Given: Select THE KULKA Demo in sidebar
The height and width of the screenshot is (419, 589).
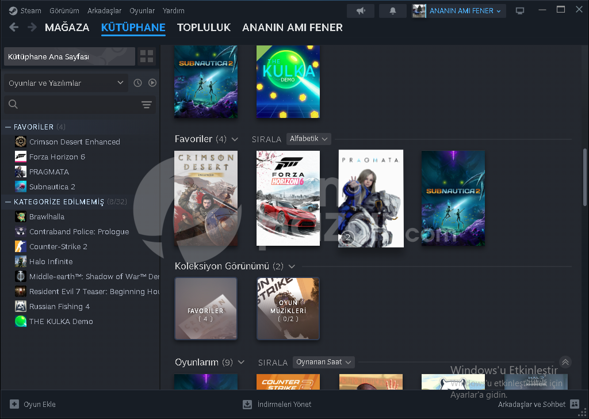Looking at the screenshot, I should tap(61, 322).
